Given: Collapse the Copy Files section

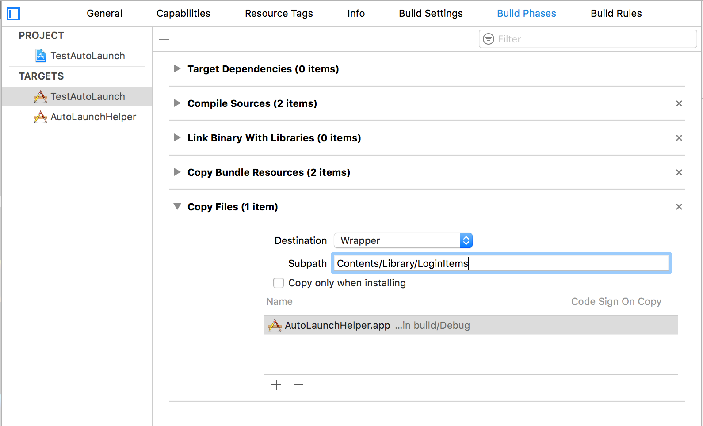Looking at the screenshot, I should [x=177, y=206].
